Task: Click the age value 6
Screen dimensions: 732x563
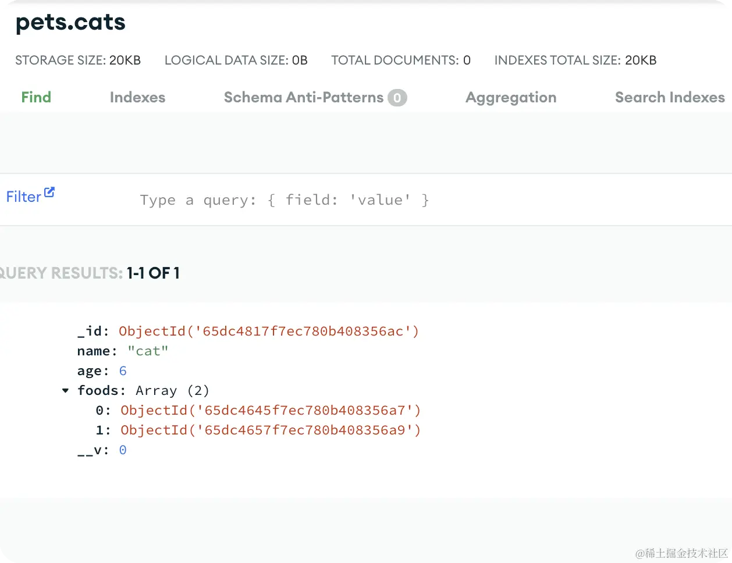Action: [123, 371]
